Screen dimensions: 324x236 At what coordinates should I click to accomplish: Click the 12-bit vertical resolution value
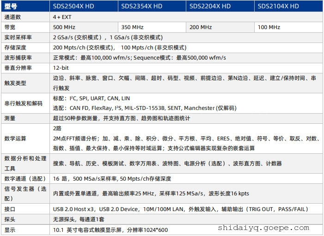[x=61, y=68]
